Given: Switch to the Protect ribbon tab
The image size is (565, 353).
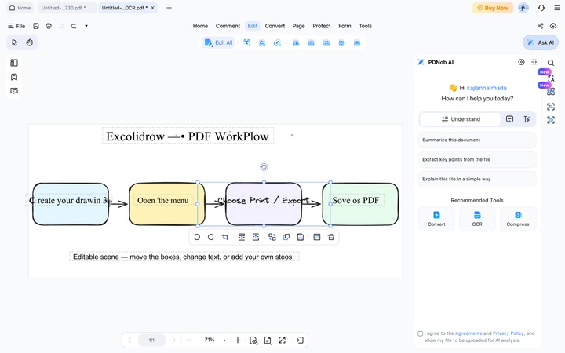Looking at the screenshot, I should [322, 26].
